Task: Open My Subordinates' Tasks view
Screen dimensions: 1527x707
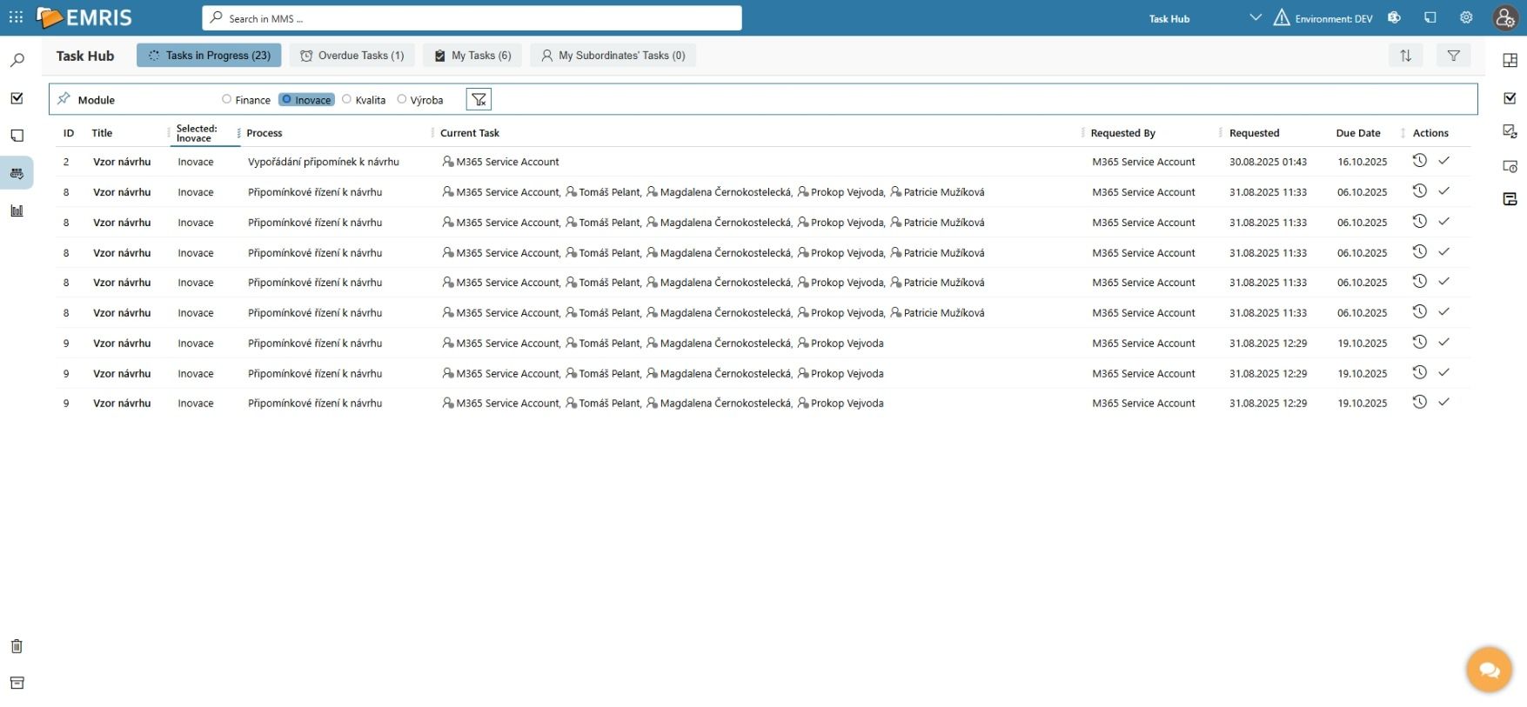Action: tap(613, 56)
